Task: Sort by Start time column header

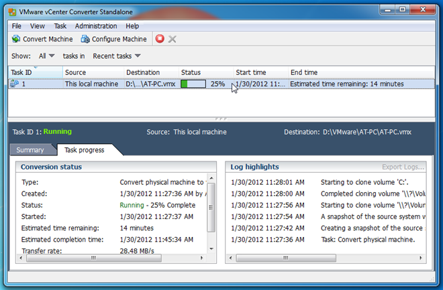Action: tap(261, 72)
